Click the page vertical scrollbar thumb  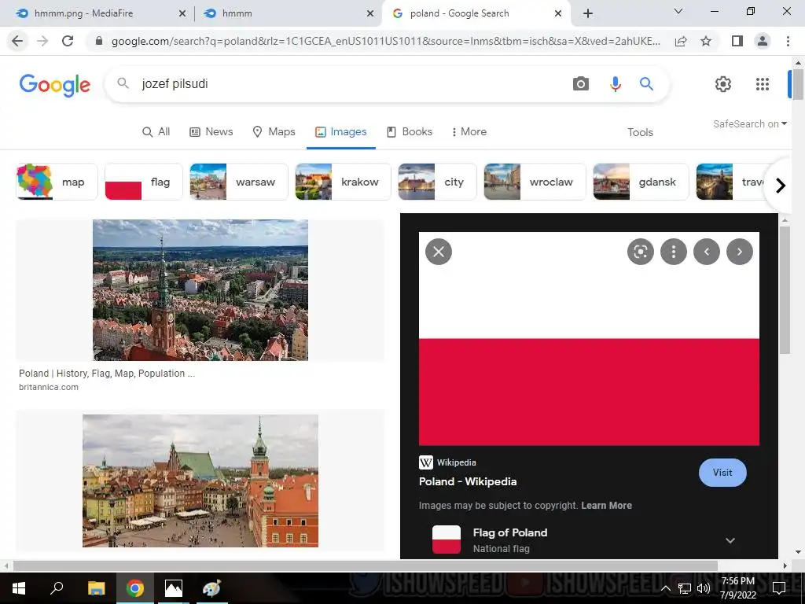(x=798, y=85)
